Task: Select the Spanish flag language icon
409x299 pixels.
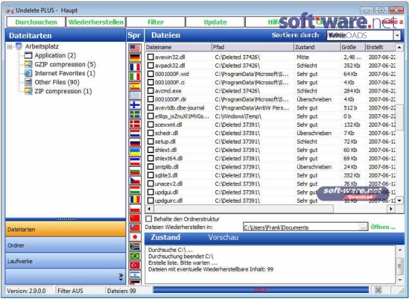Action: [x=135, y=86]
